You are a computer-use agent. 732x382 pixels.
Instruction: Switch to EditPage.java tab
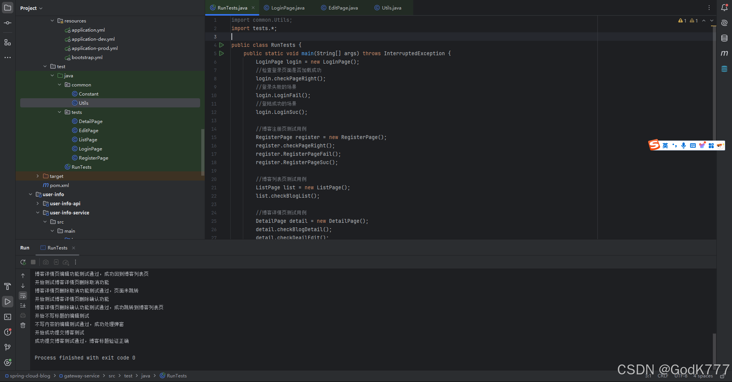340,8
